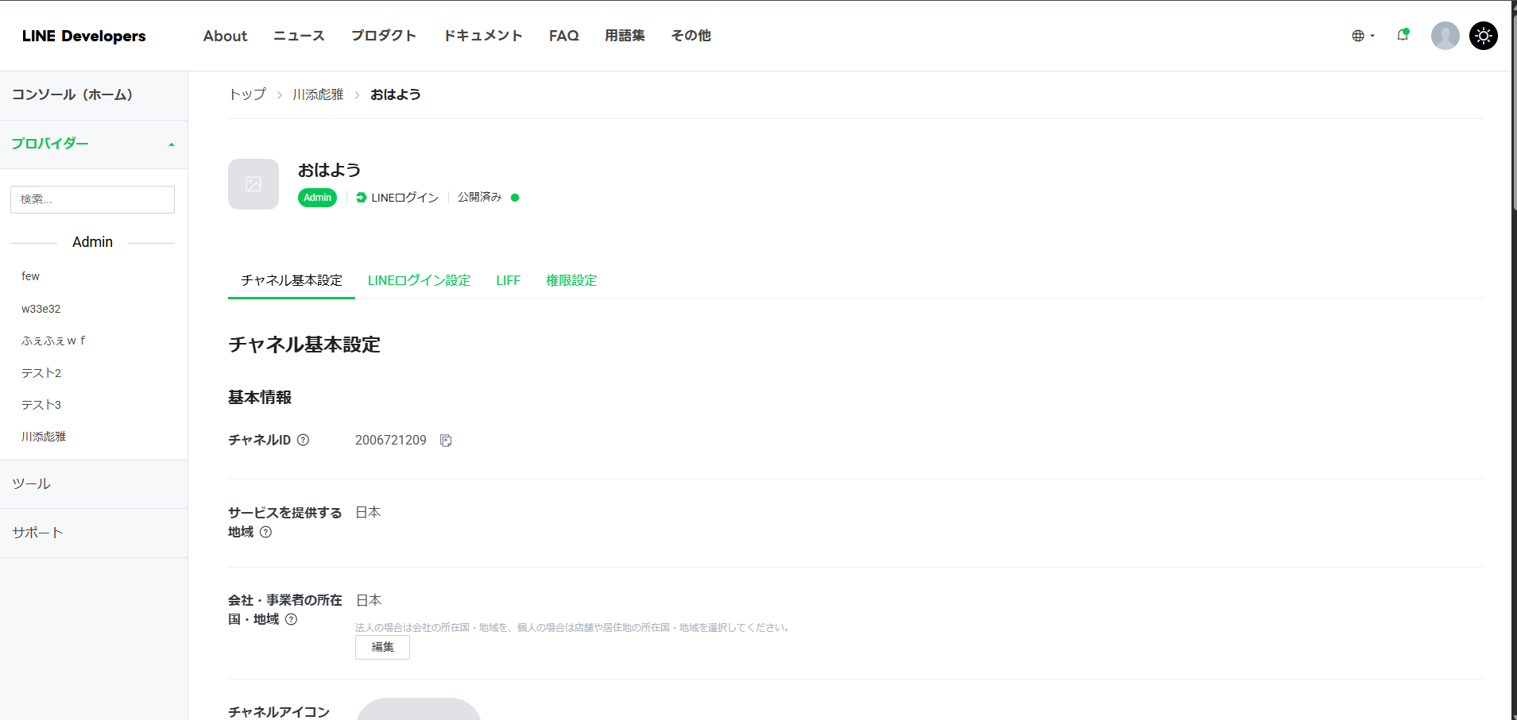Image resolution: width=1517 pixels, height=720 pixels.
Task: Select provider w33e32 in sidebar
Action: click(41, 309)
